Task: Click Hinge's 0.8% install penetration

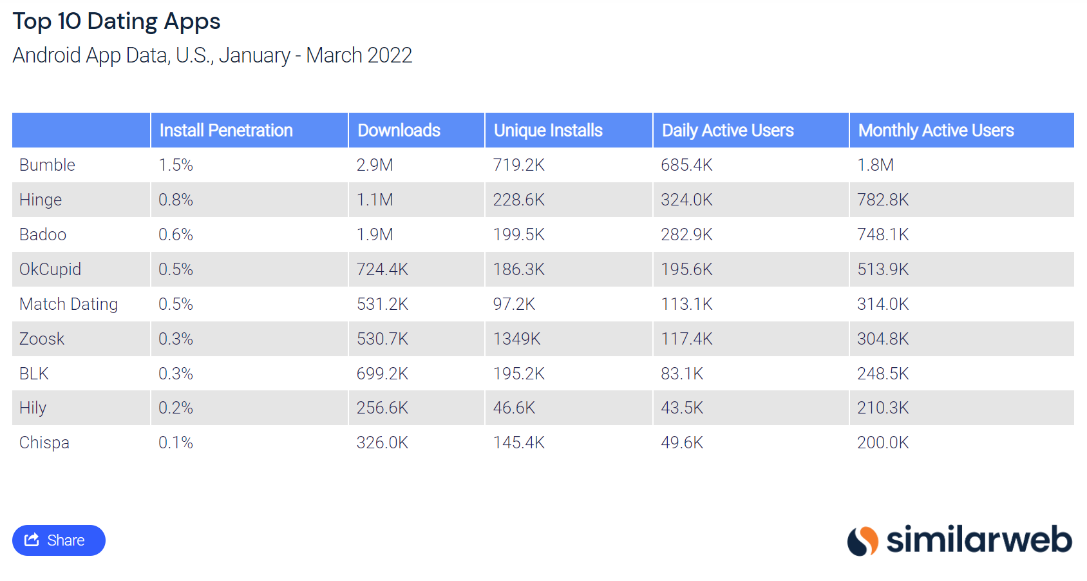Action: [176, 200]
